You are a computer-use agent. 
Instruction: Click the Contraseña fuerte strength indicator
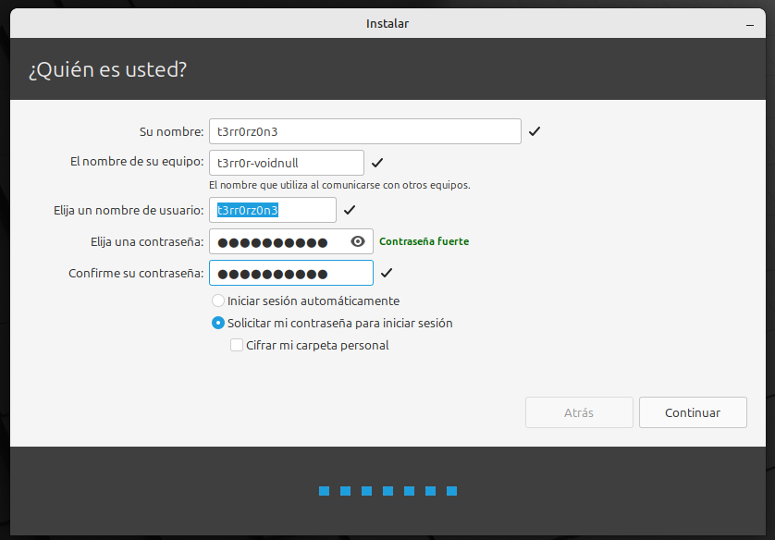pos(424,242)
